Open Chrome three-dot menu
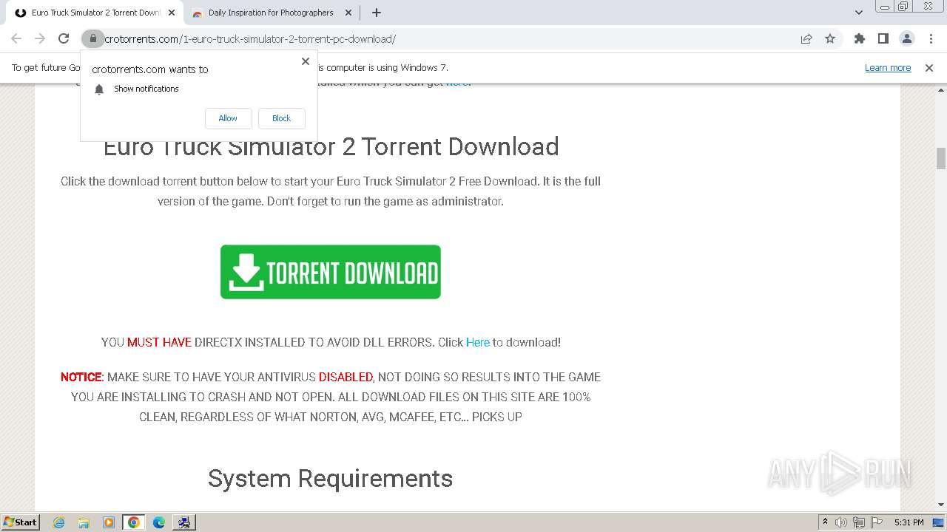 (x=930, y=38)
